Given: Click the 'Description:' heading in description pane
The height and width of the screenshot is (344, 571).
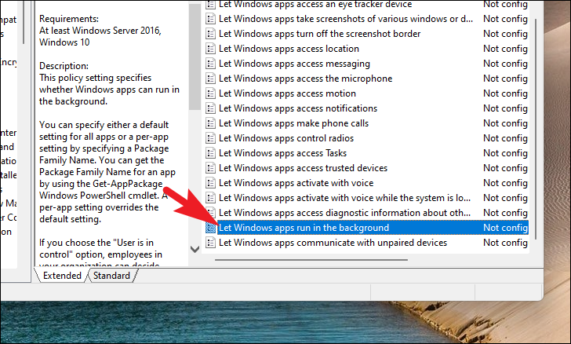Looking at the screenshot, I should 64,66.
